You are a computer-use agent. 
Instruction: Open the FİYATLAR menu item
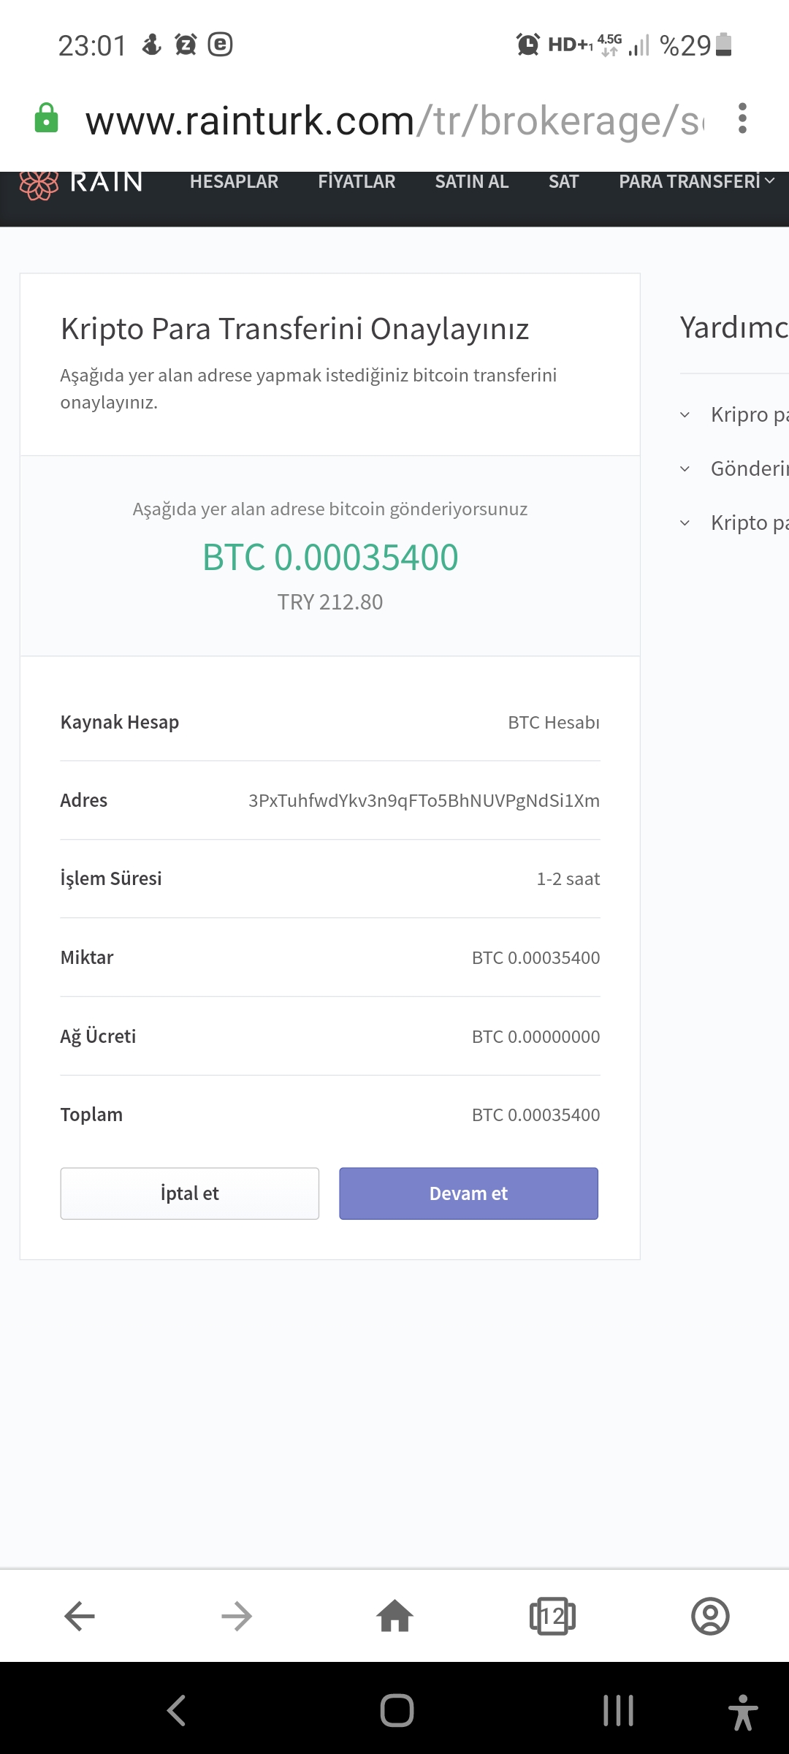tap(357, 181)
